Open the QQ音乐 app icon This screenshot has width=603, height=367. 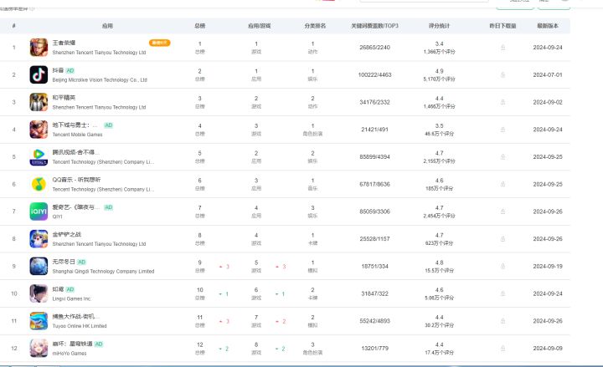[x=39, y=184]
